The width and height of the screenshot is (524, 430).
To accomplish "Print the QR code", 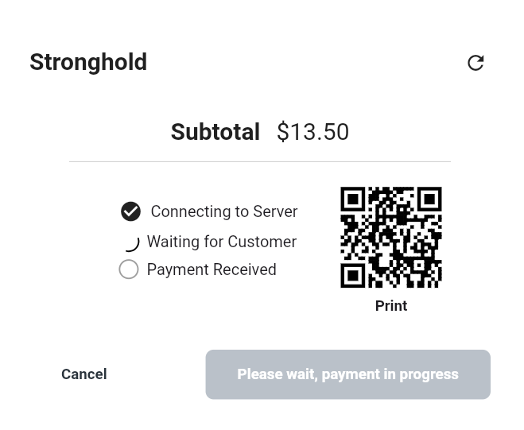I will coord(390,306).
